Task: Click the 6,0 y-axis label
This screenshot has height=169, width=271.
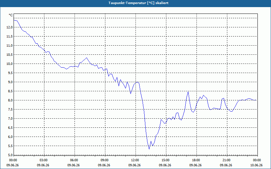Action: coord(10,137)
